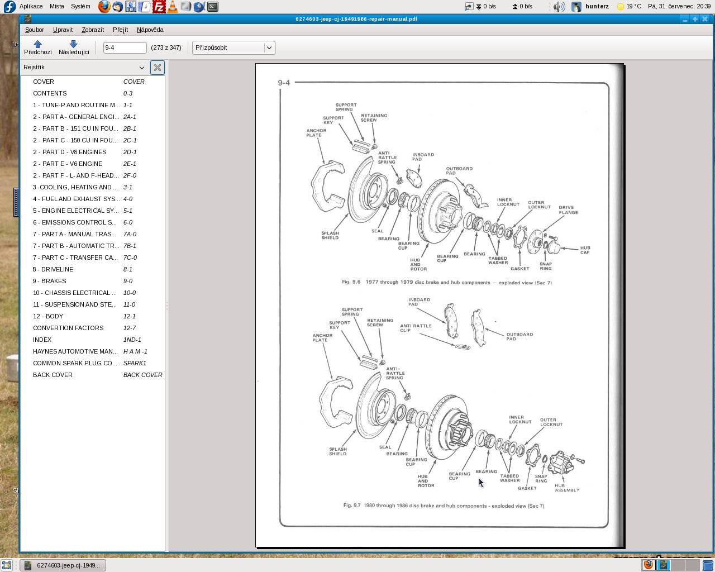Select 1 - TUNE-P AND ROUTINE index entry
715x572 pixels.
click(93, 105)
